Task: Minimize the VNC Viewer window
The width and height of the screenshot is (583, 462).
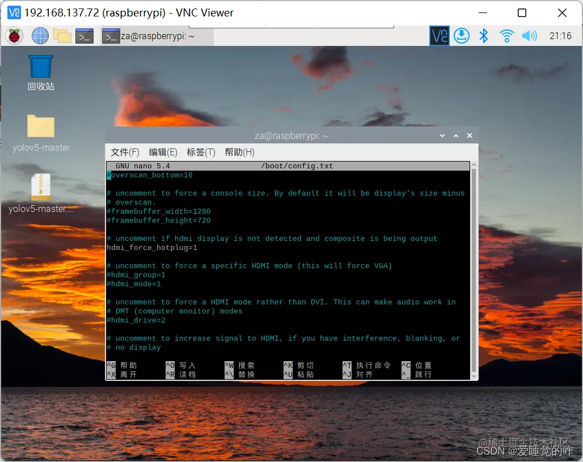Action: 483,12
